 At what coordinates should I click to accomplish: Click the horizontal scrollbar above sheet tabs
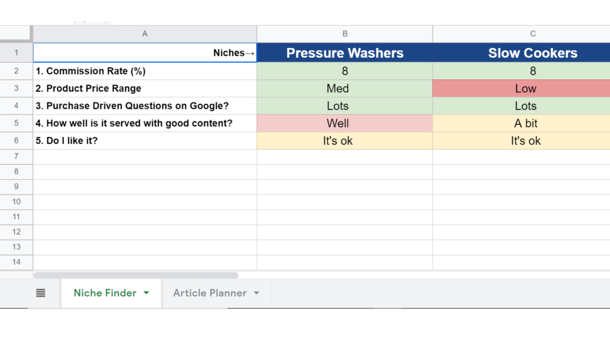coord(136,276)
